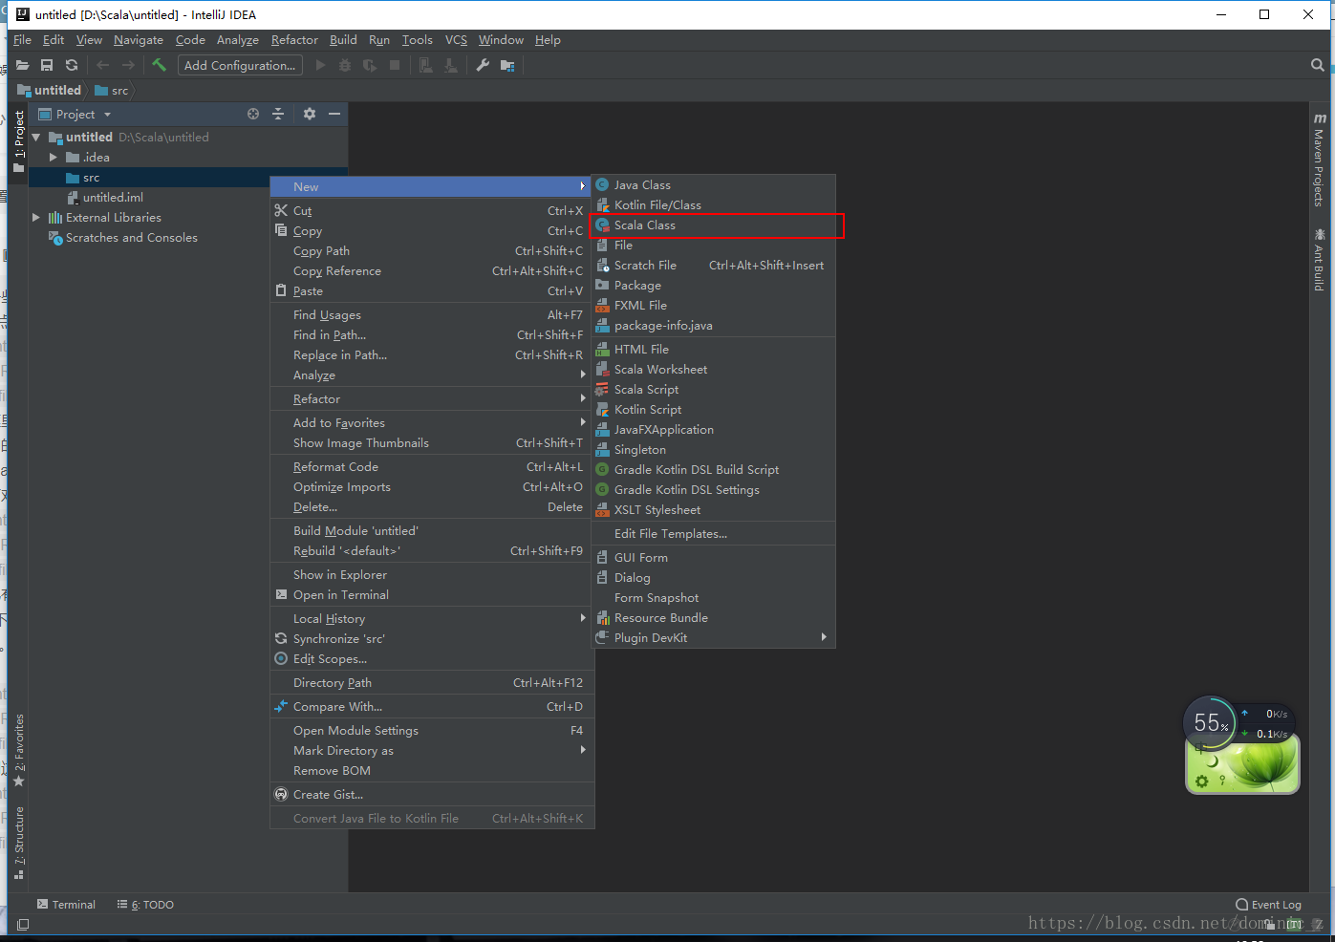Image resolution: width=1335 pixels, height=942 pixels.
Task: Click the Save All toolbar icon
Action: 47,65
